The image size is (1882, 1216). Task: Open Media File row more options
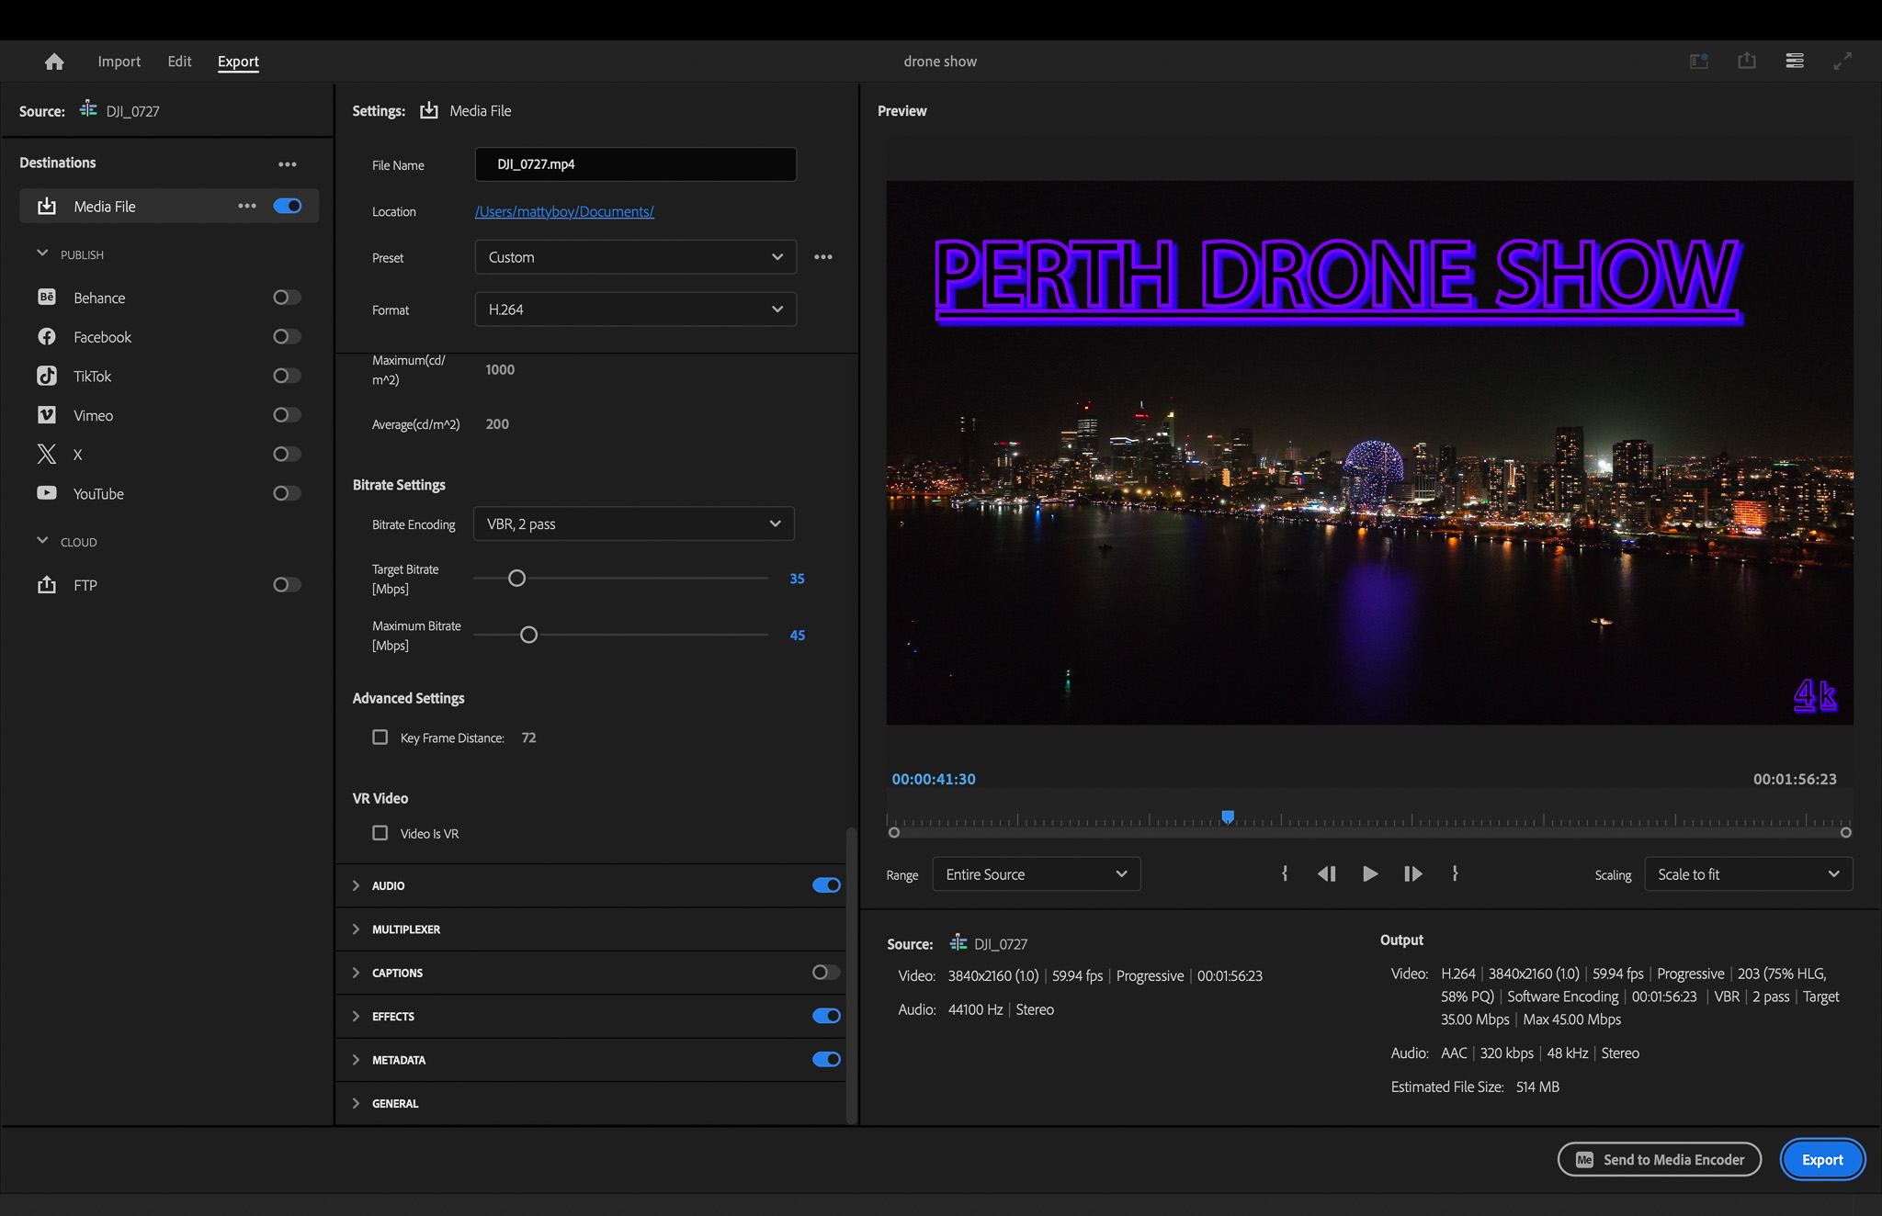(247, 206)
